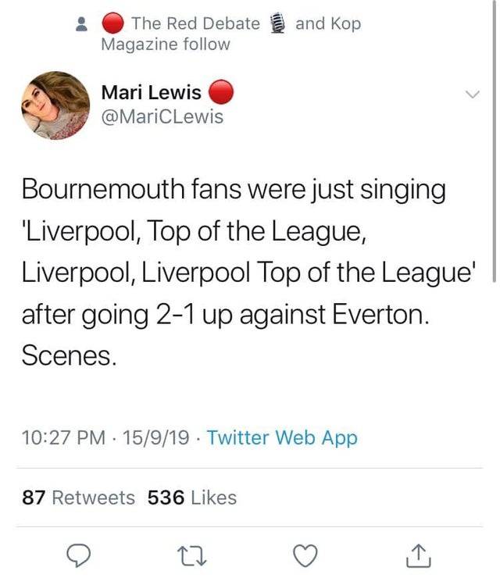Image resolution: width=500 pixels, height=585 pixels.
Task: Click the person icon beside the follow notice
Action: pyautogui.click(x=80, y=25)
